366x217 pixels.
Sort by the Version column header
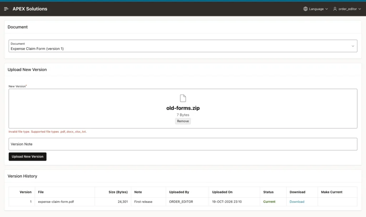click(25, 192)
